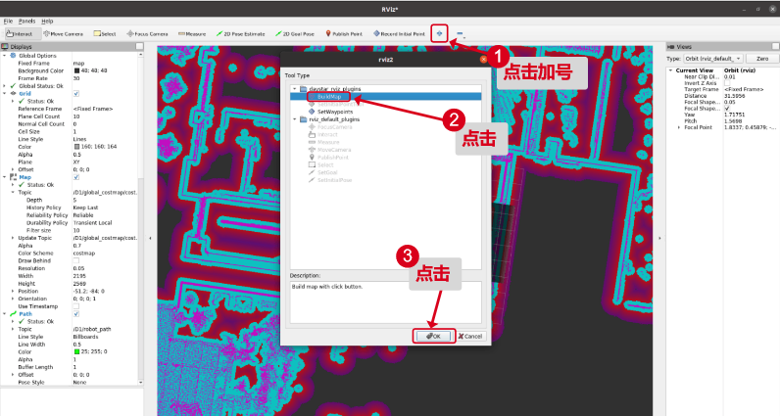The height and width of the screenshot is (416, 780).
Task: Open the File menu
Action: 8,22
